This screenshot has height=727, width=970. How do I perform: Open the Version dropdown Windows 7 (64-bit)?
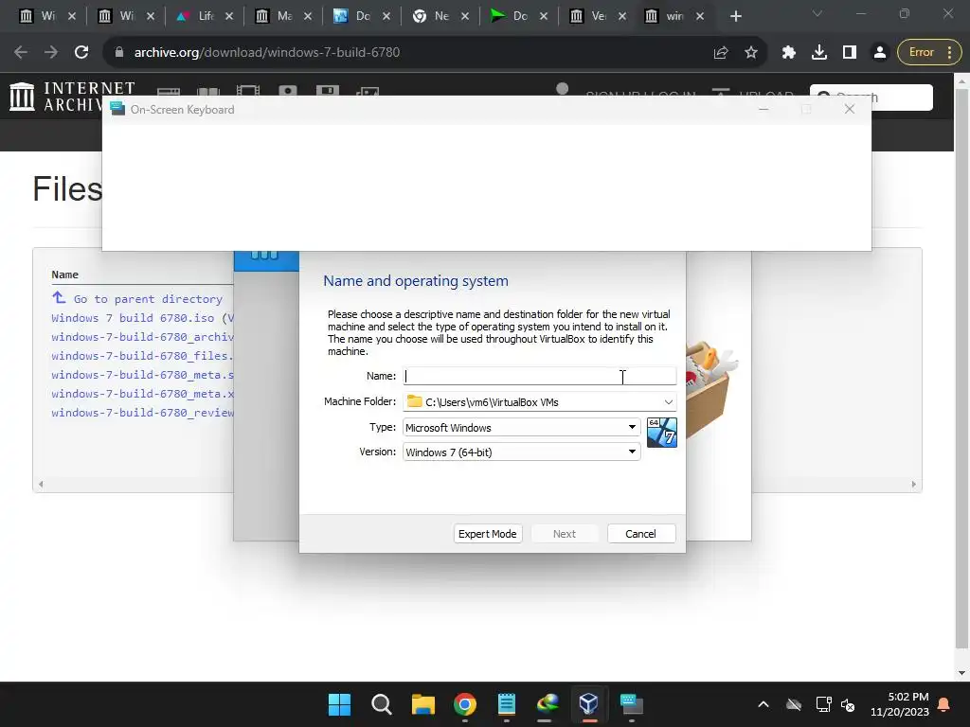point(522,452)
